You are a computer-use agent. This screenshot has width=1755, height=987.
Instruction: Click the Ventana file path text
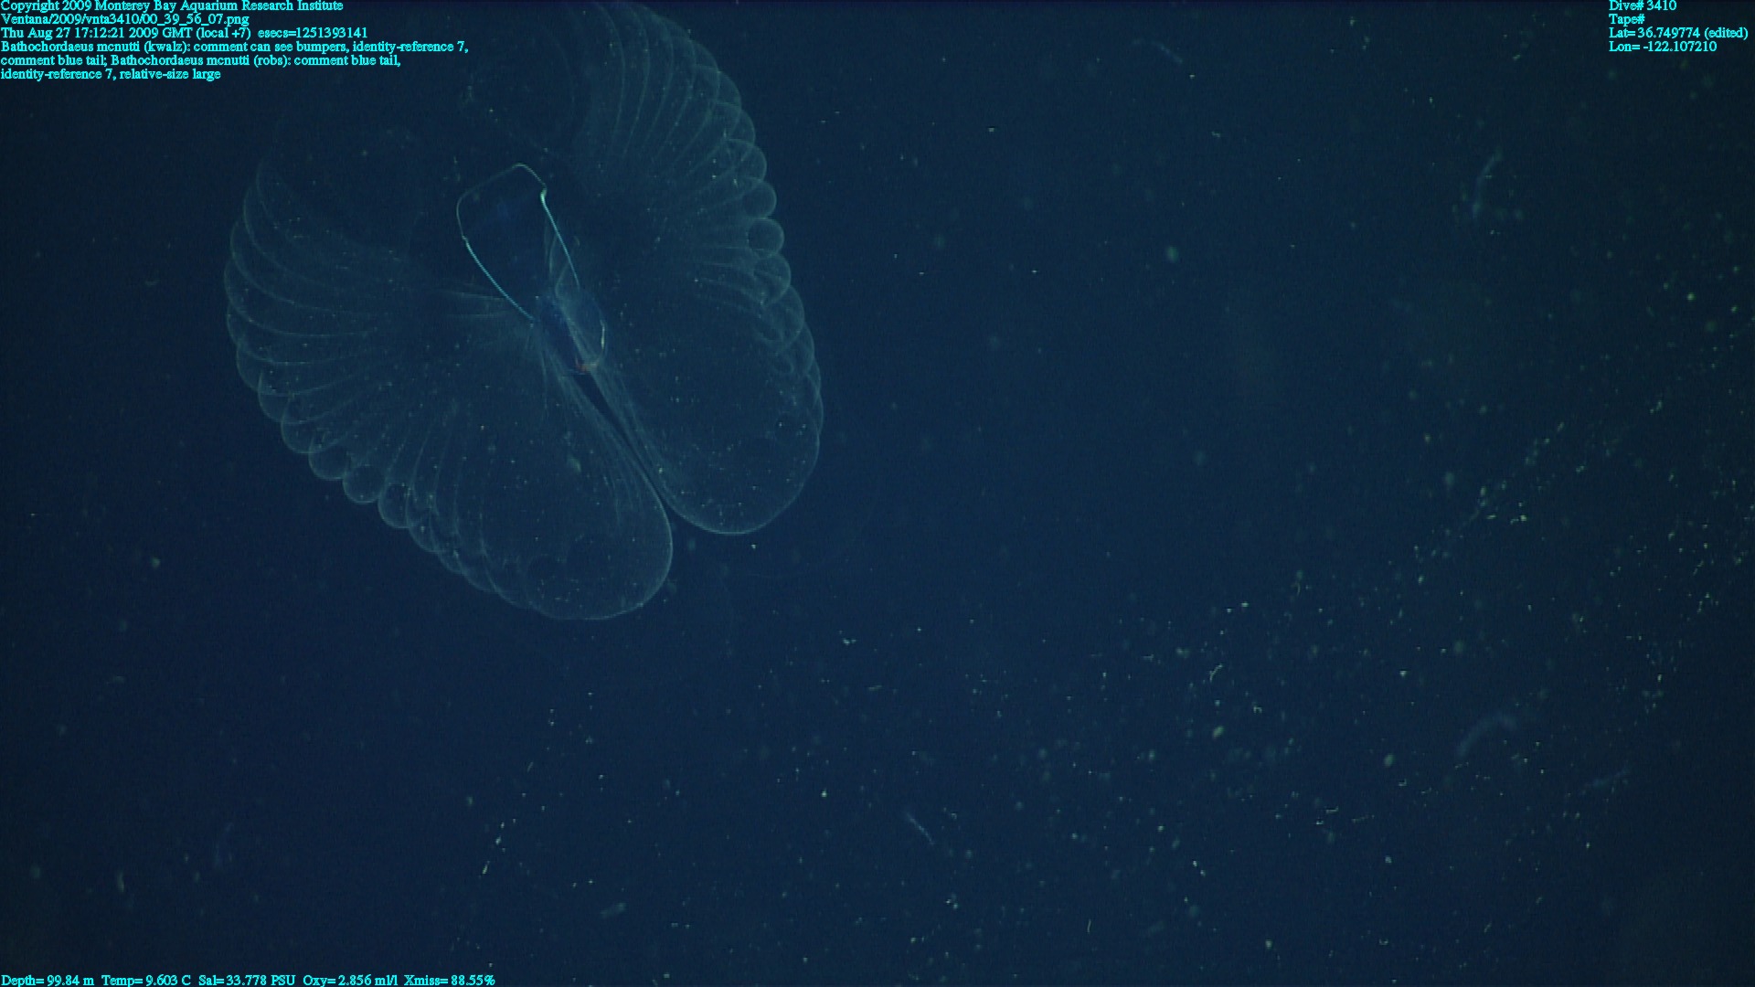125,19
